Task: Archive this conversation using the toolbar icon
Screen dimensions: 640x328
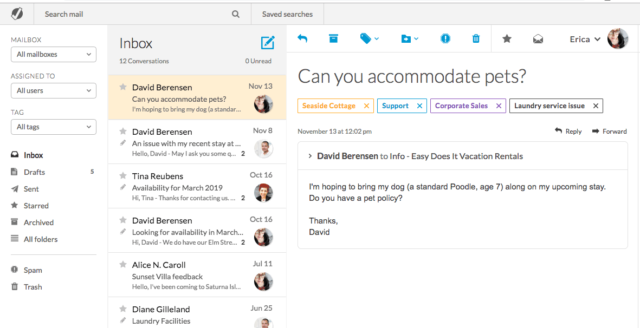Action: click(x=333, y=38)
